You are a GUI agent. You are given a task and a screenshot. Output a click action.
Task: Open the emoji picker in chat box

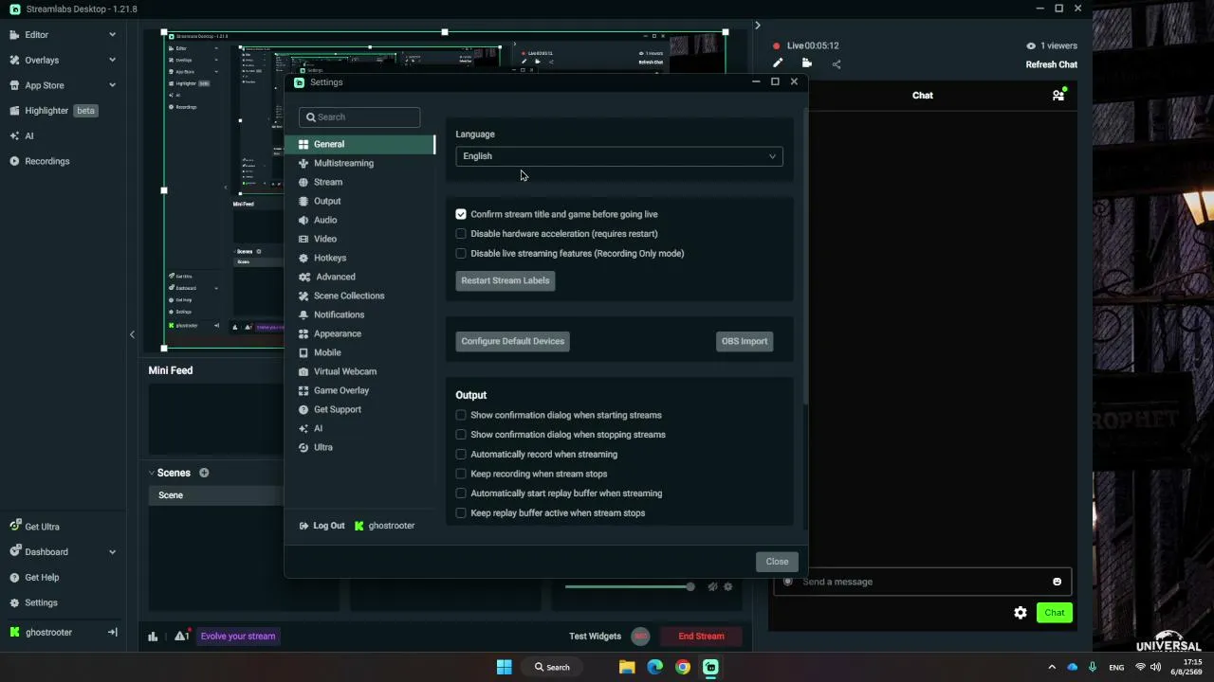tap(1057, 582)
